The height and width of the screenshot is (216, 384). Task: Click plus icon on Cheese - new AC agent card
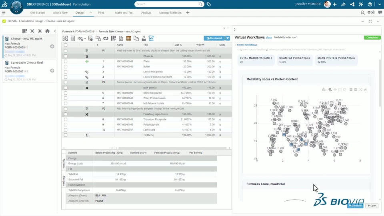[52, 46]
